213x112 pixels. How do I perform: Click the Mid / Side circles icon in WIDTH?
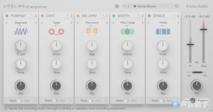pos(128,32)
